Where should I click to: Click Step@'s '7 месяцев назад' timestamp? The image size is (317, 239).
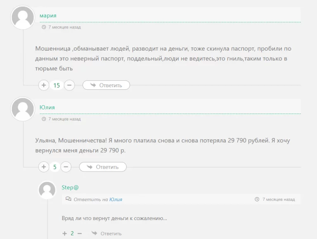tap(279, 199)
